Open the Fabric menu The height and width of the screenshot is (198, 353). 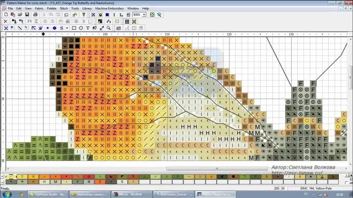(x=39, y=8)
